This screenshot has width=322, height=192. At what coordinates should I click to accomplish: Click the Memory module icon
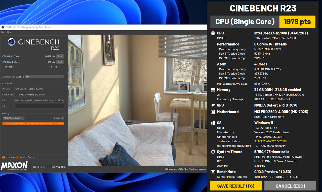point(213,90)
